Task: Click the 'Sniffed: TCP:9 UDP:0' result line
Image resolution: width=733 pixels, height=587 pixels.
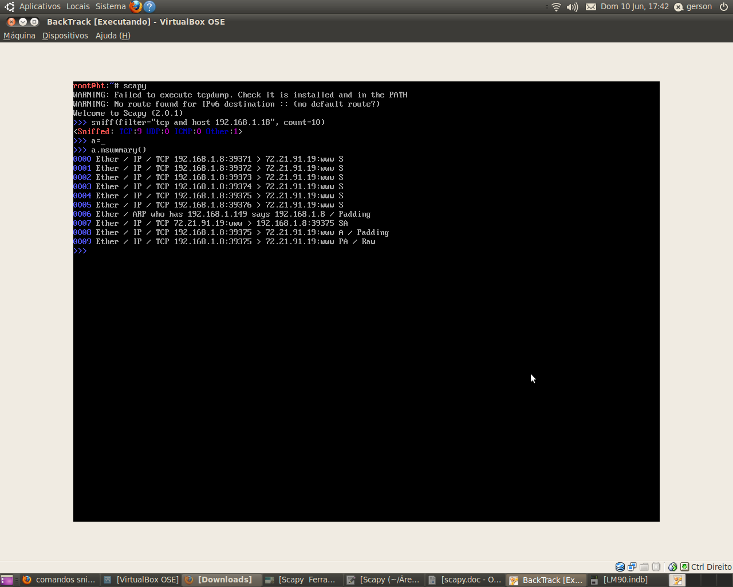Action: (158, 132)
